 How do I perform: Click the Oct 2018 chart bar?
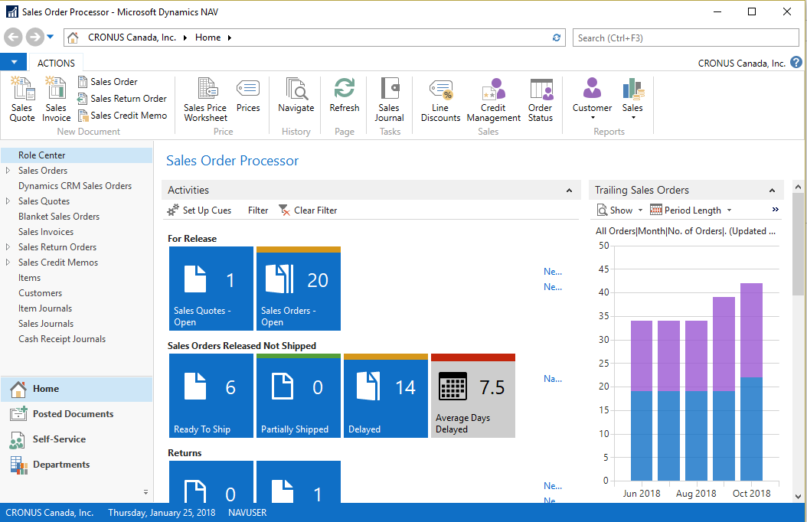[x=751, y=382]
